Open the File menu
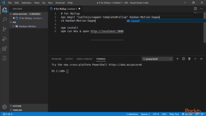Screen dimensions: 206x116 click(x=10, y=3)
